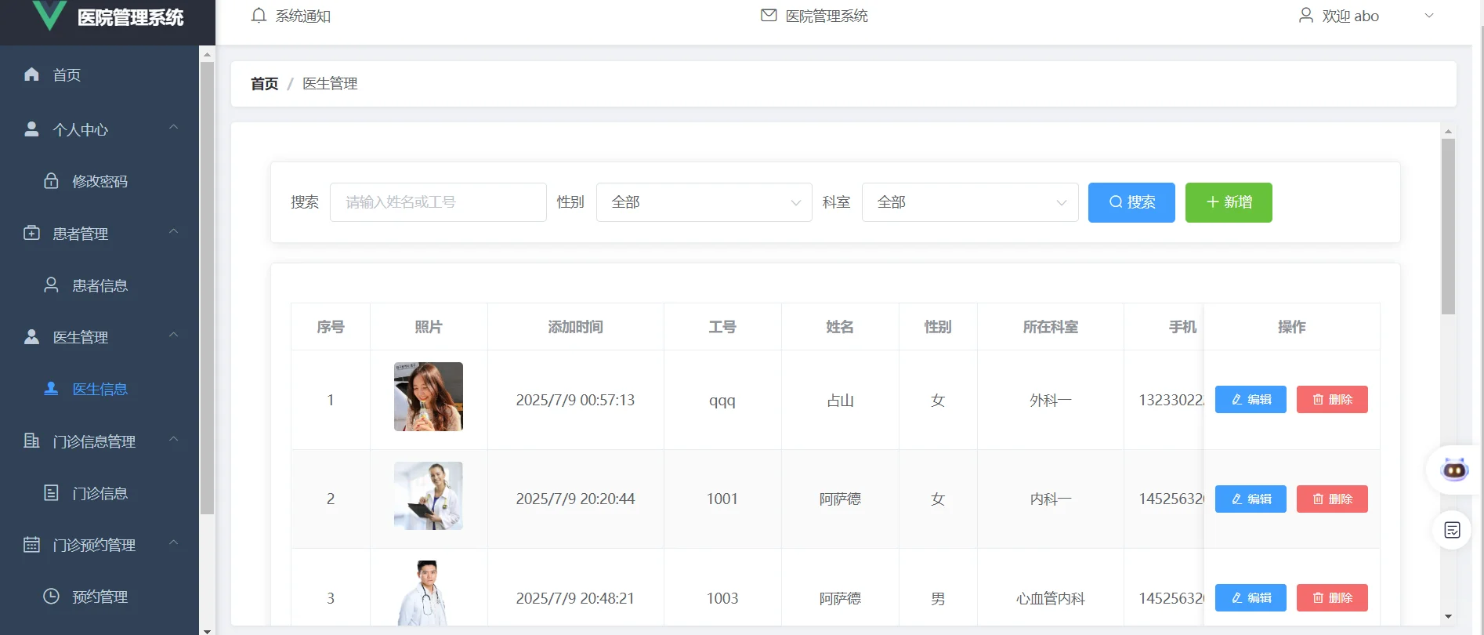Open 患者信息 menu item
Image resolution: width=1484 pixels, height=635 pixels.
point(100,285)
